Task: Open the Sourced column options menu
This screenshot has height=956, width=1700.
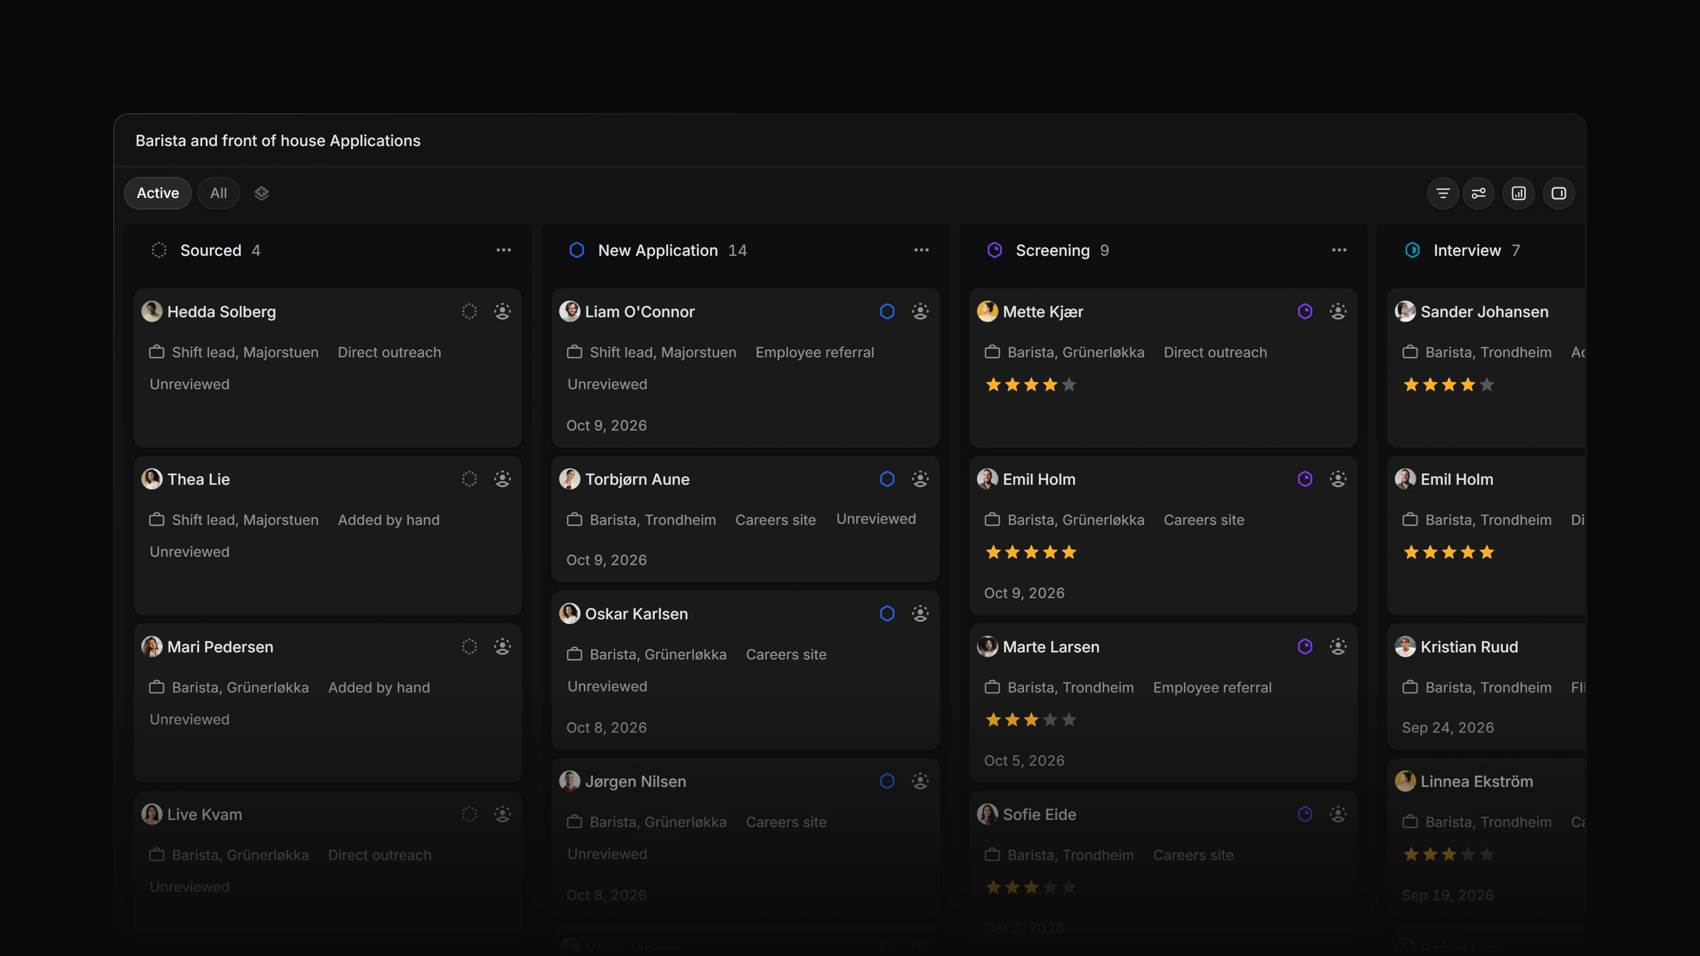Action: (x=503, y=250)
